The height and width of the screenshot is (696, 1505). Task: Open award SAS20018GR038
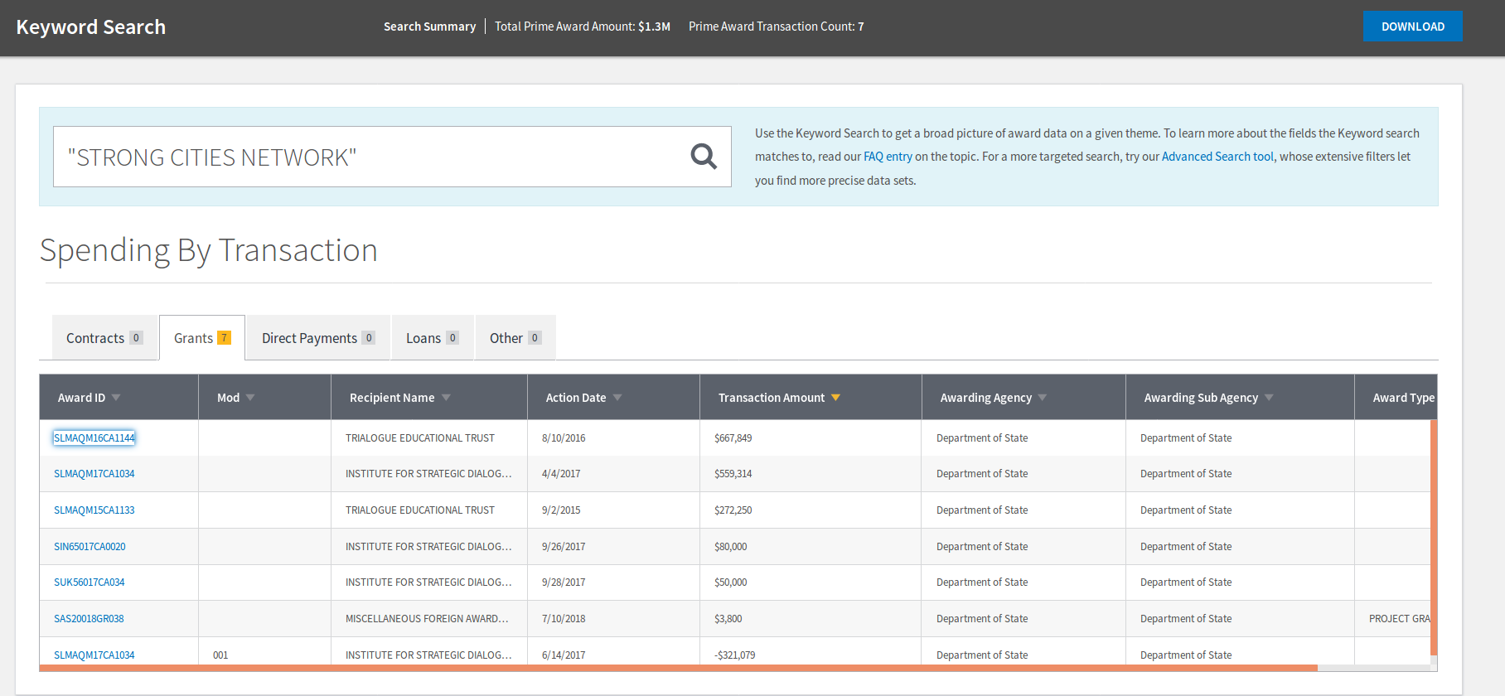89,619
